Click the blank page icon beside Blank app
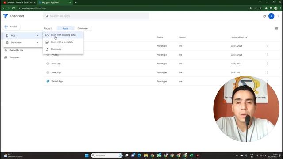 tap(47, 49)
